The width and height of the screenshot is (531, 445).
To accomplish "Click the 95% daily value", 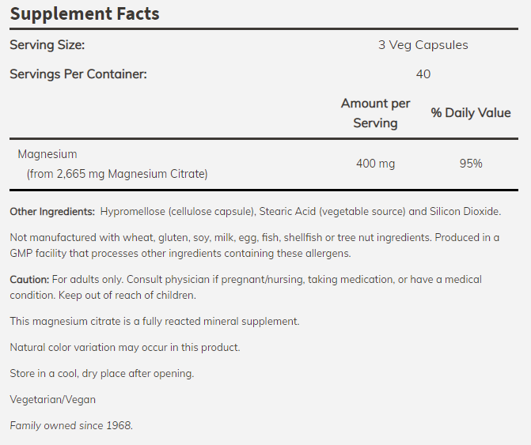I will (x=470, y=164).
